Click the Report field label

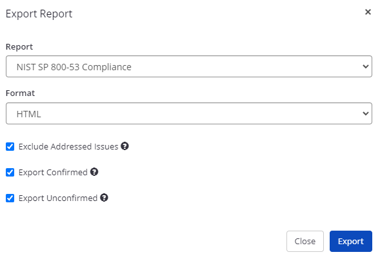click(19, 47)
